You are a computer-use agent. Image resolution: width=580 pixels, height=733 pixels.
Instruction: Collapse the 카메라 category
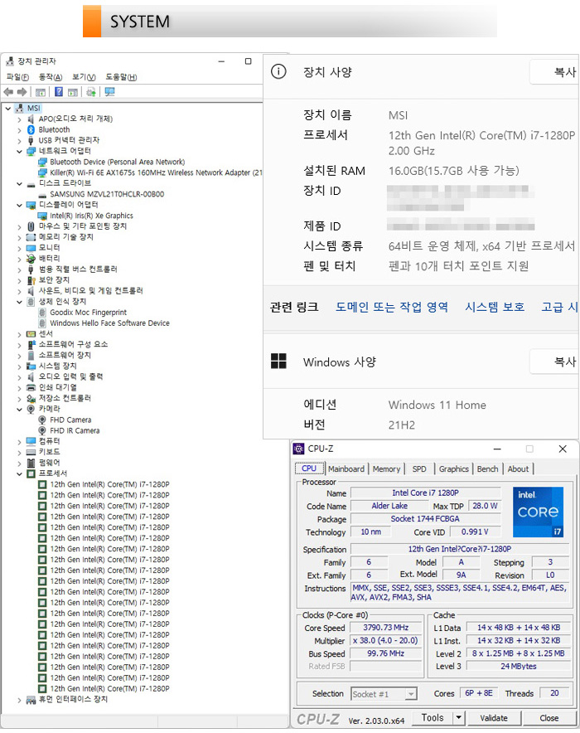point(19,409)
